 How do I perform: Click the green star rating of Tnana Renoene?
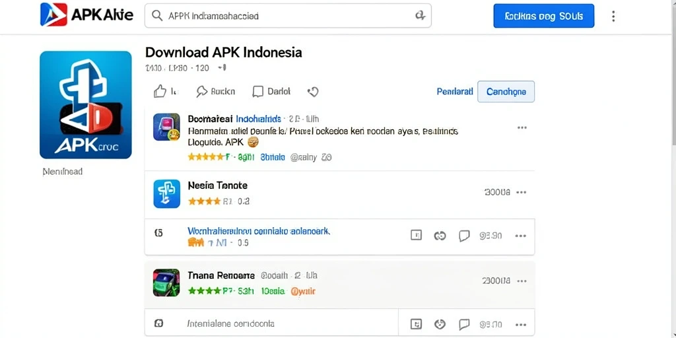204,291
